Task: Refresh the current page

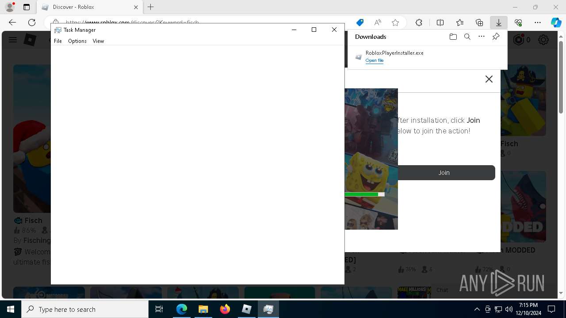Action: [x=32, y=23]
